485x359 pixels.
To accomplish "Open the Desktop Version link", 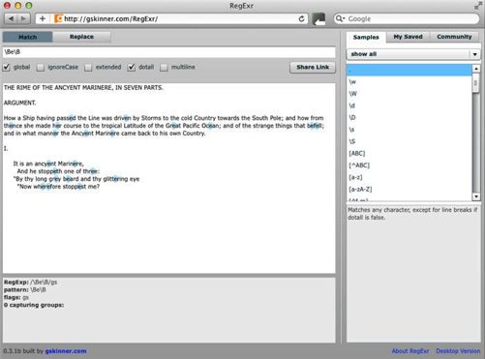I will click(x=458, y=351).
